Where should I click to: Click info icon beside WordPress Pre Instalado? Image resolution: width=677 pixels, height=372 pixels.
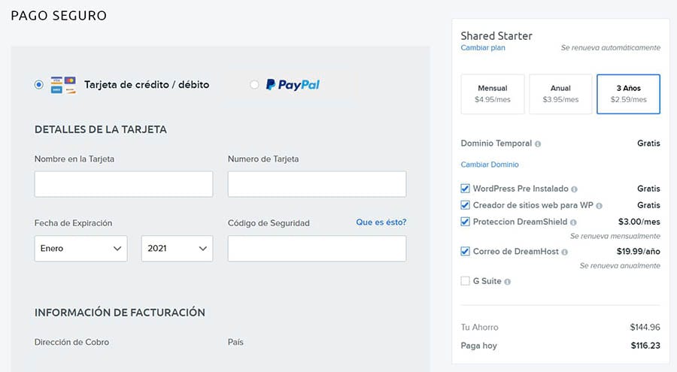pyautogui.click(x=574, y=189)
